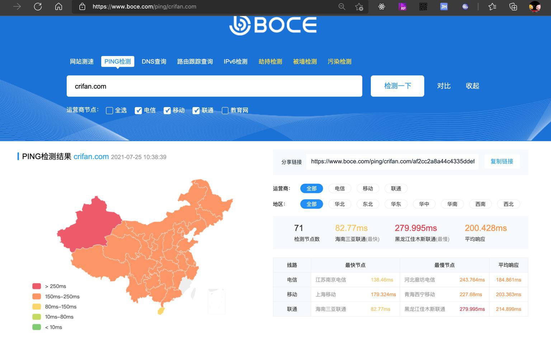The height and width of the screenshot is (339, 551).
Task: Filter region by 东北
Action: tap(368, 204)
